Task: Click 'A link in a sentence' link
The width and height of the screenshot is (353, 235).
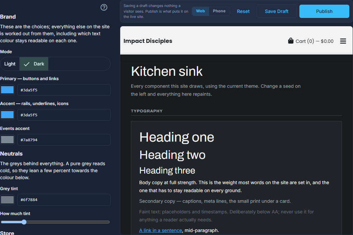Action: pyautogui.click(x=161, y=230)
